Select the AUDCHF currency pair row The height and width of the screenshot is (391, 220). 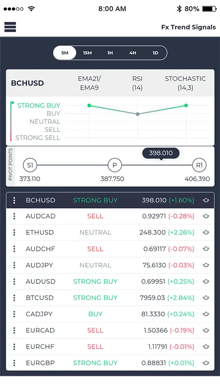pyautogui.click(x=110, y=249)
